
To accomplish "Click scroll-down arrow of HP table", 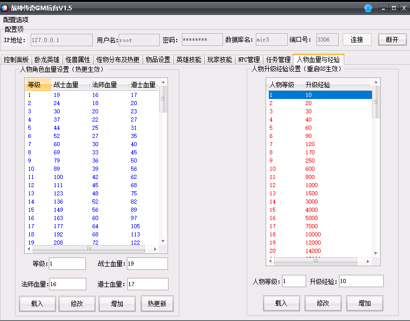I will click(163, 241).
